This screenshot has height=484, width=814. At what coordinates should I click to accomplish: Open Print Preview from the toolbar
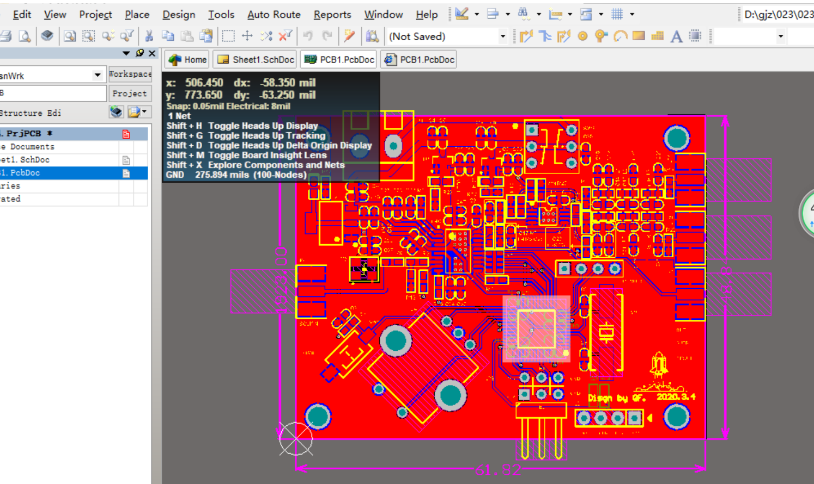[25, 36]
